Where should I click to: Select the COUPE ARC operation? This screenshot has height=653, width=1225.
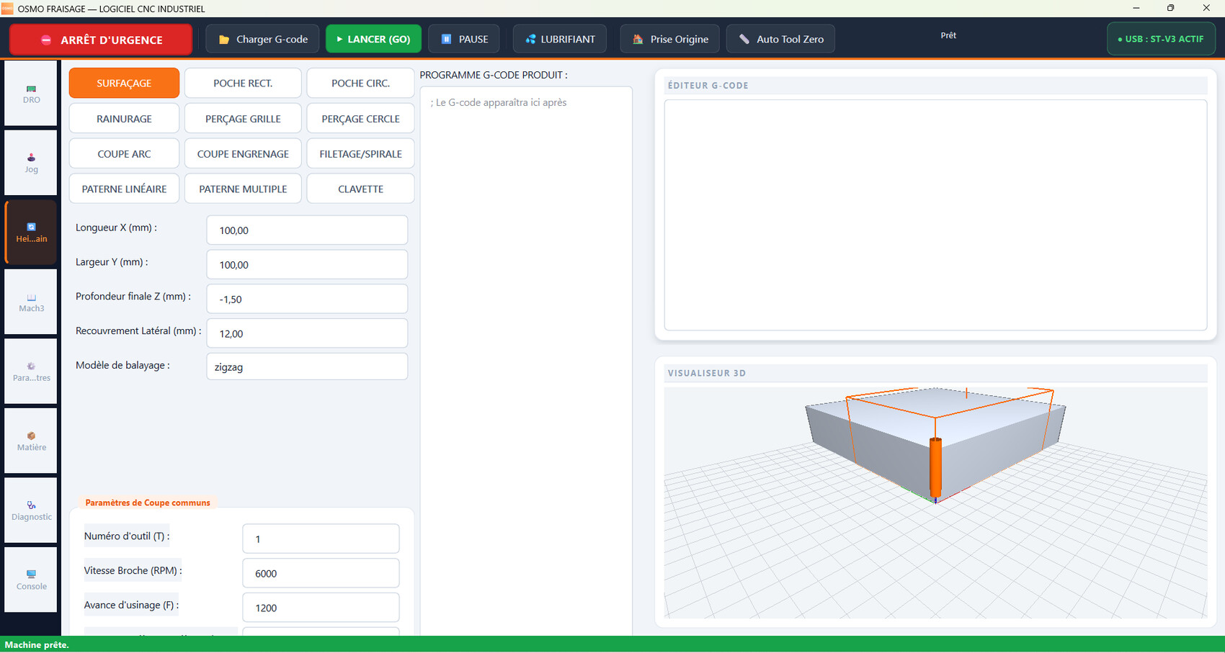point(124,153)
